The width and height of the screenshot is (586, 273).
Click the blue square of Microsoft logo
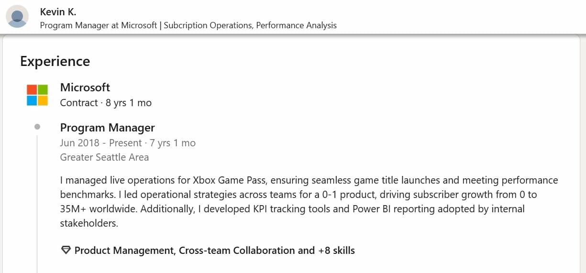[x=32, y=100]
